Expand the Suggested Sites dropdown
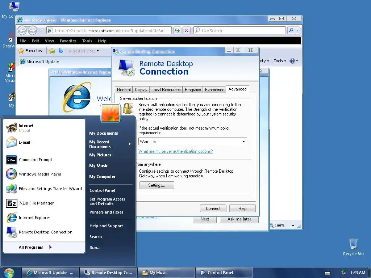Image resolution: width=371 pixels, height=278 pixels. 98,51
